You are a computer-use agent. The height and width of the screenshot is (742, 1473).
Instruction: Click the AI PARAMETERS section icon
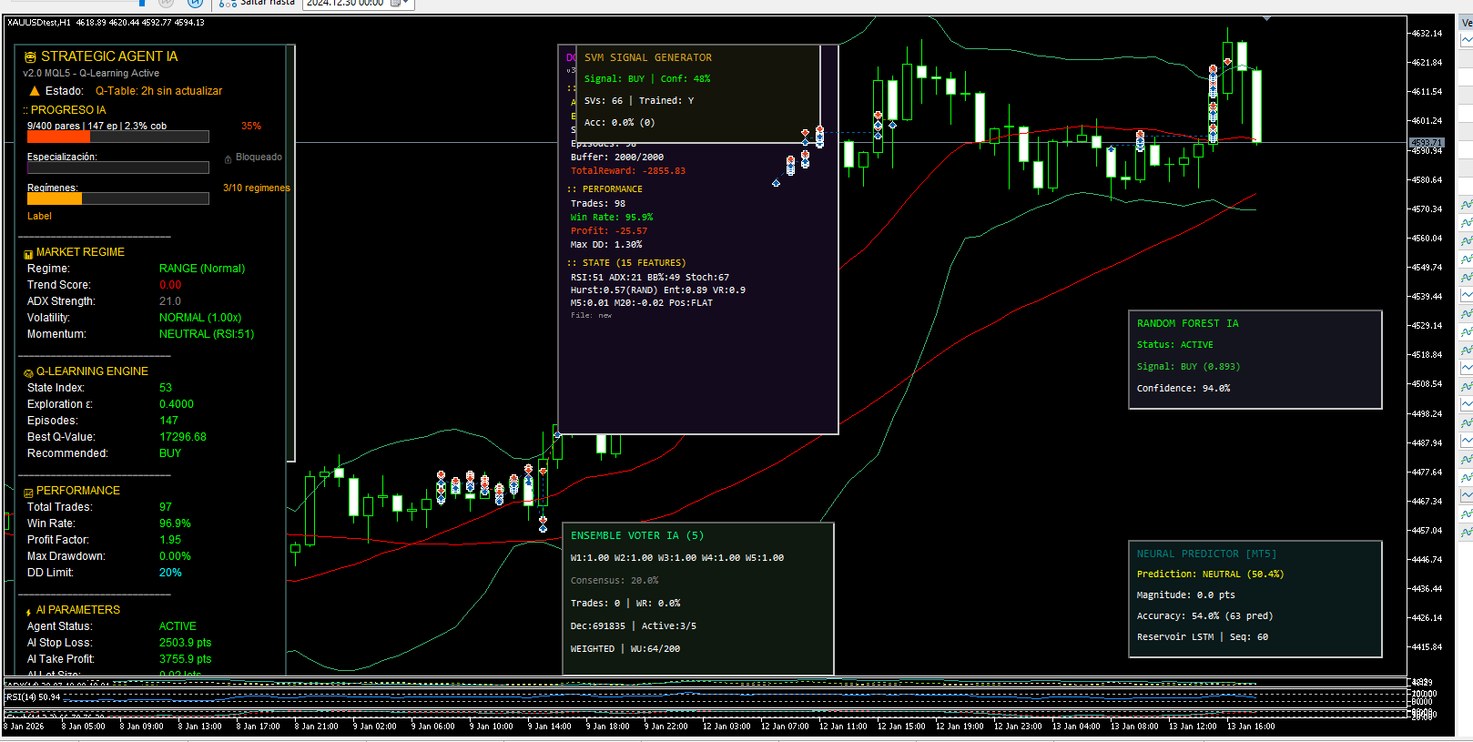28,611
